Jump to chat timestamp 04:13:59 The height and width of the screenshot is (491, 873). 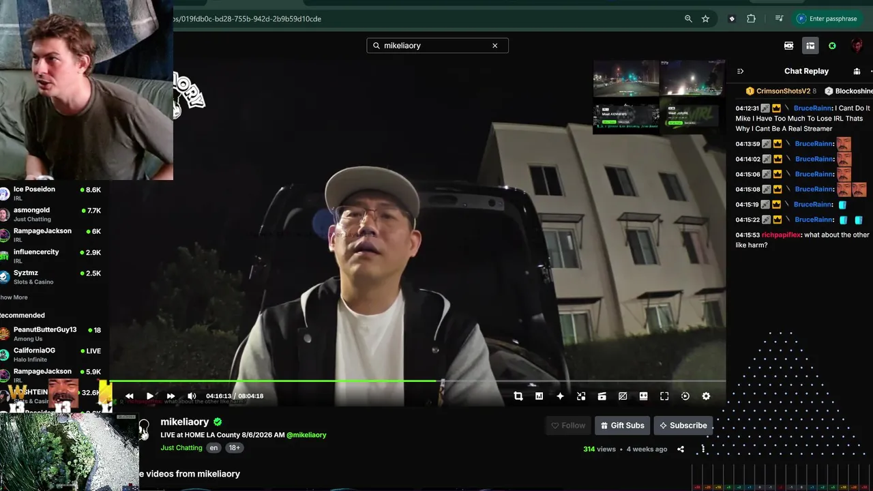click(x=748, y=144)
